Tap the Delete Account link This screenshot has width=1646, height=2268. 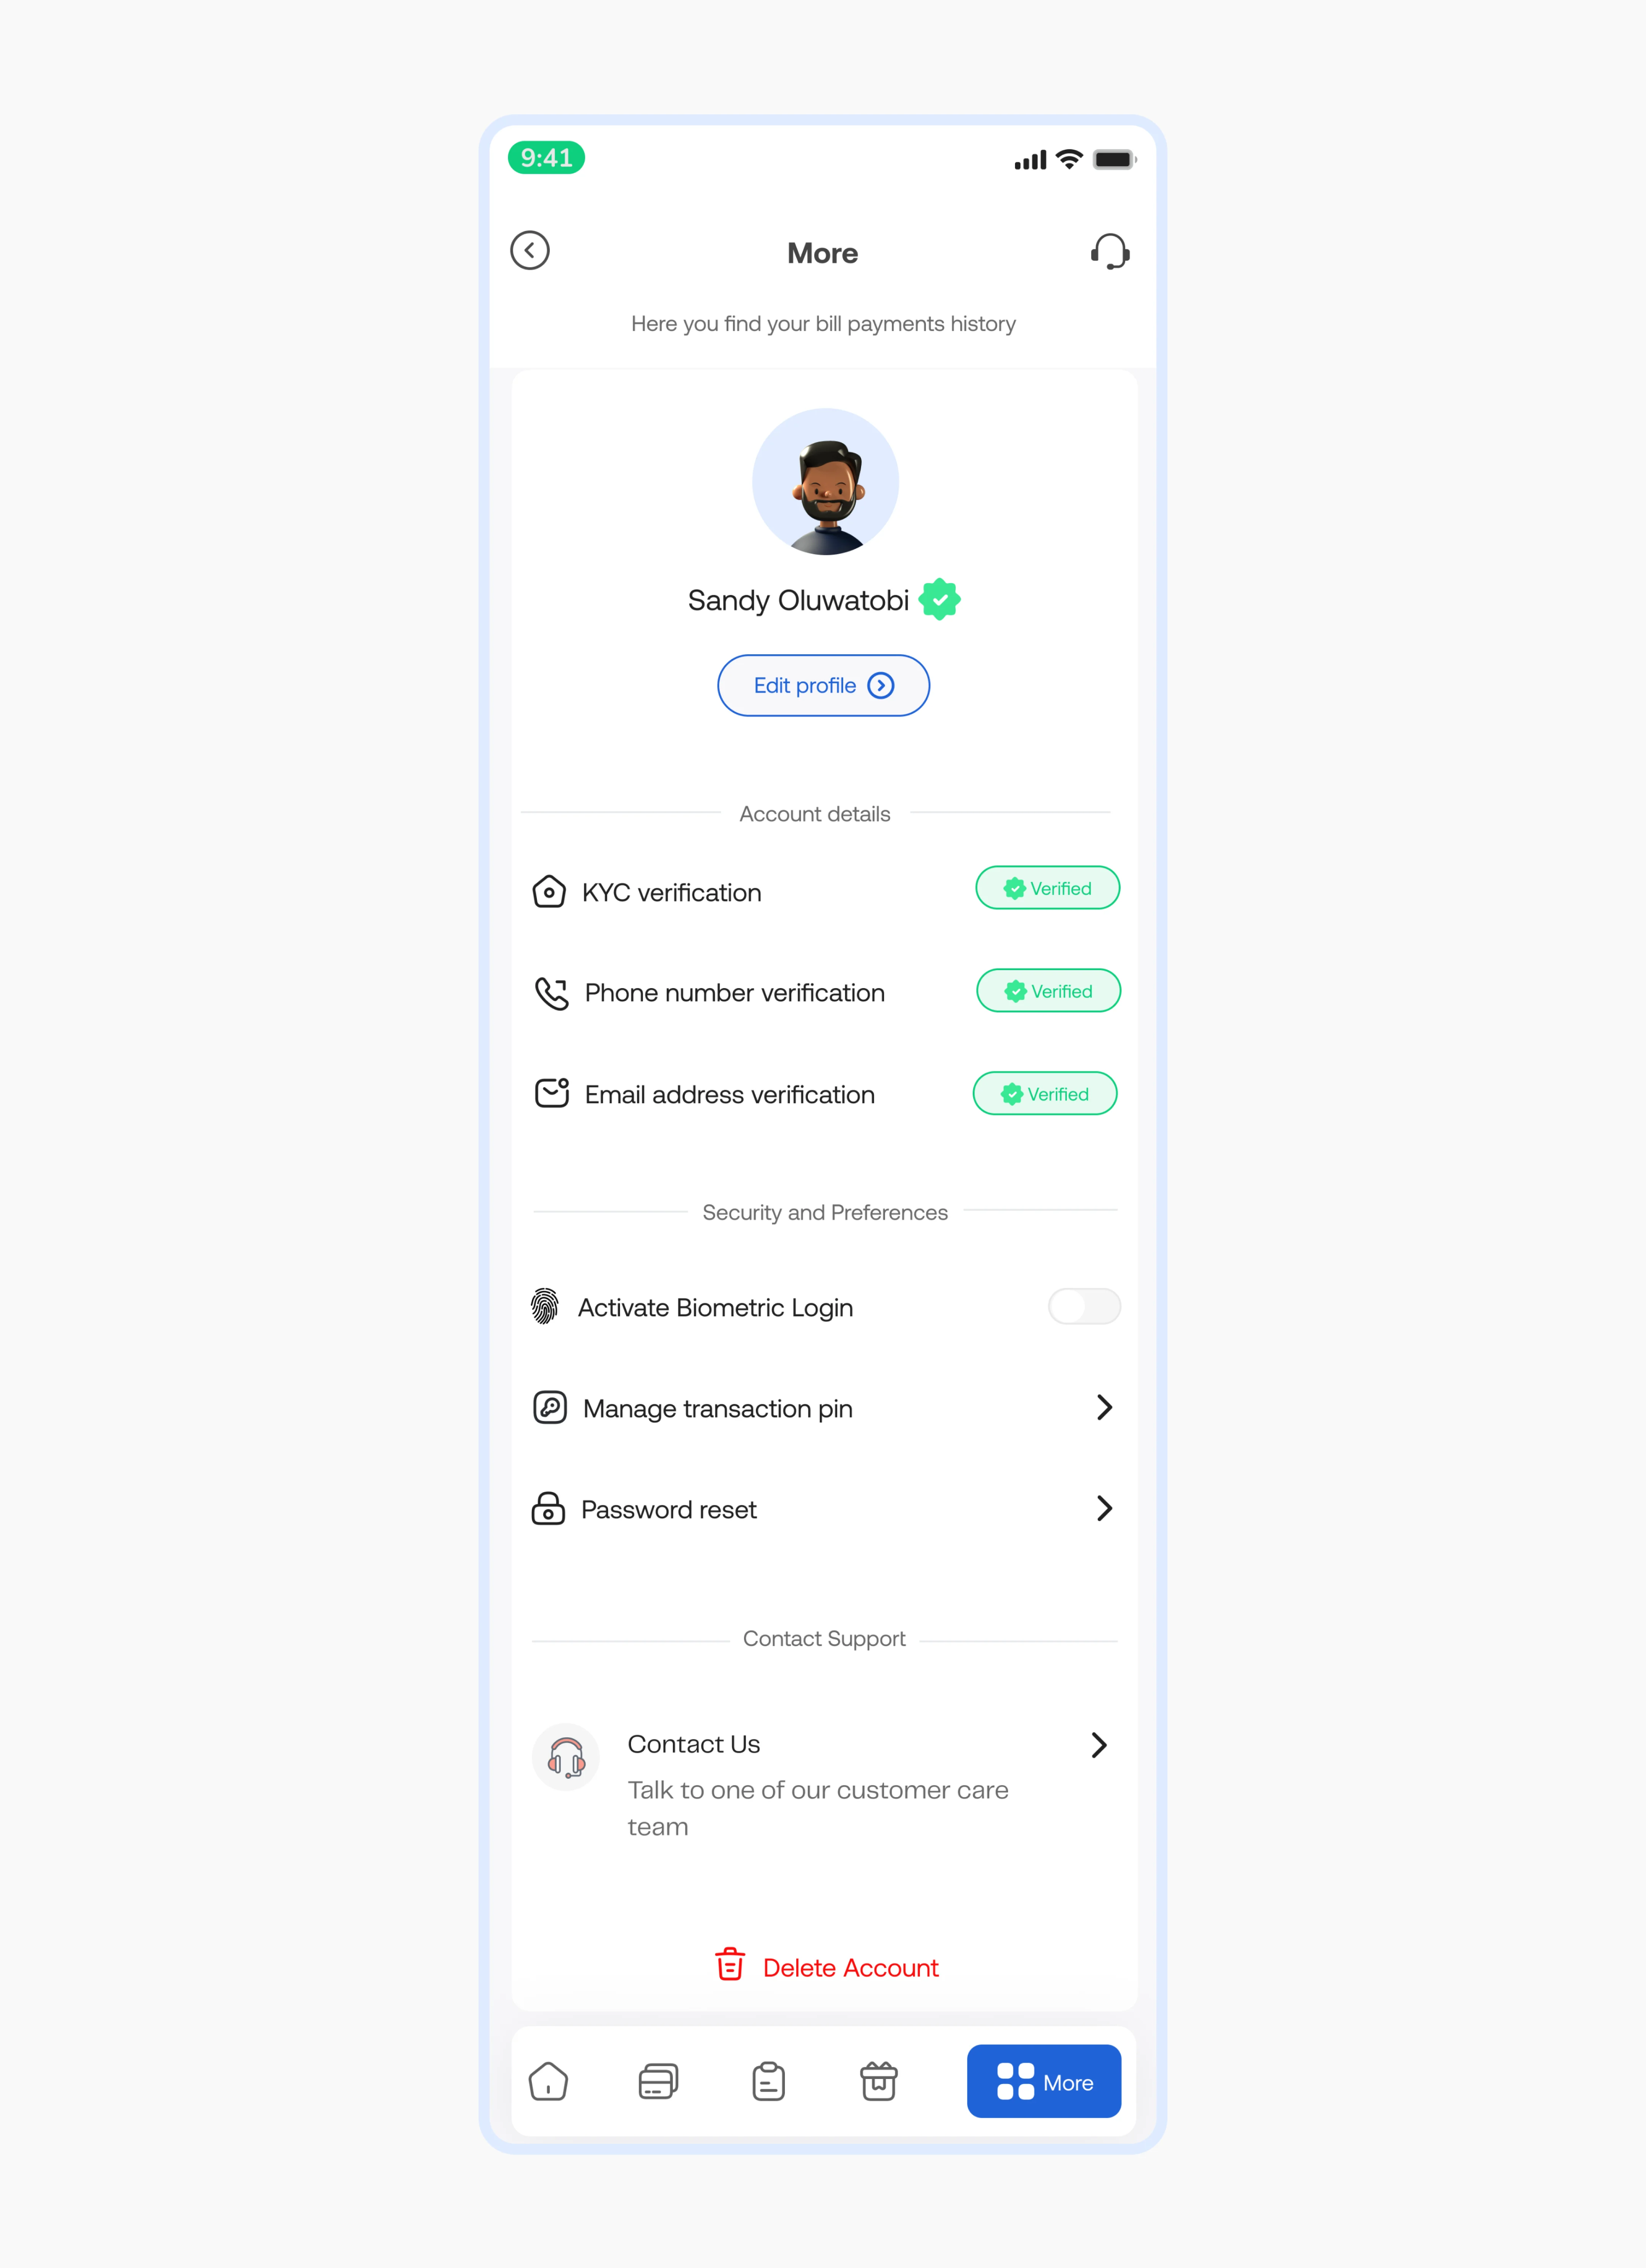click(822, 1967)
